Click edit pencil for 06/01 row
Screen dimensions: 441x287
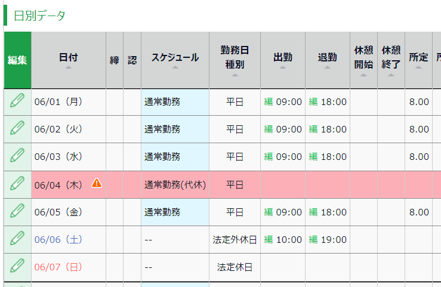(x=17, y=101)
